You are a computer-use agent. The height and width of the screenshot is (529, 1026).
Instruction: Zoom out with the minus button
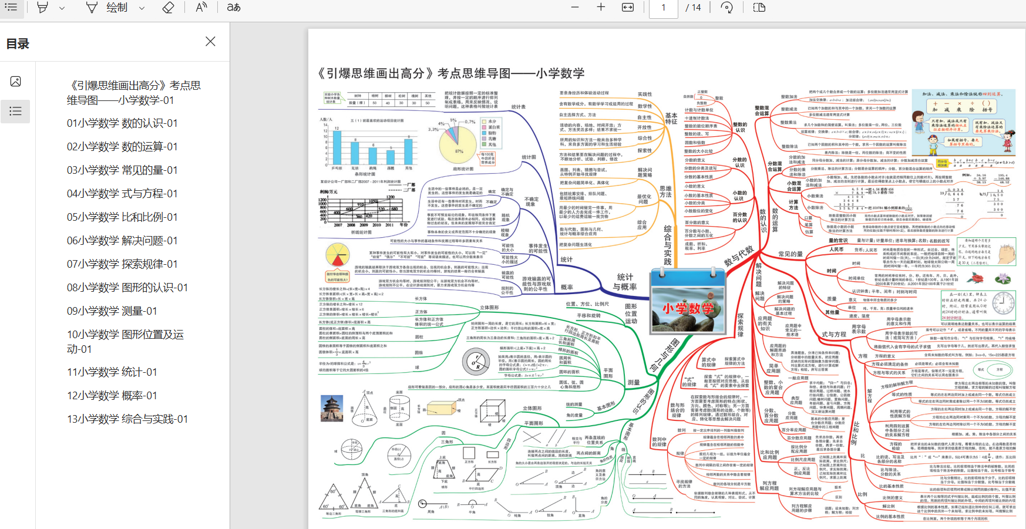[575, 7]
